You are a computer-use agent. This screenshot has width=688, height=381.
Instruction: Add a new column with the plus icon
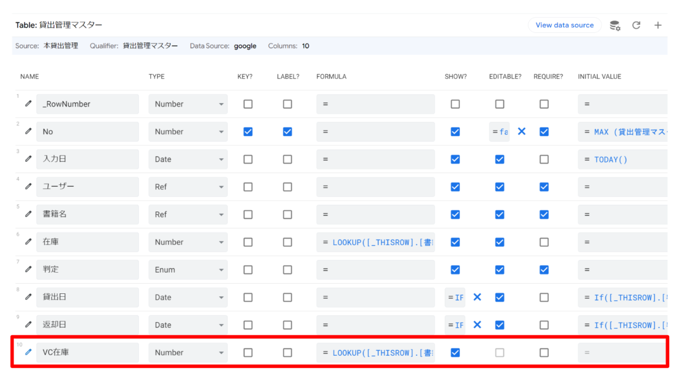coord(658,25)
